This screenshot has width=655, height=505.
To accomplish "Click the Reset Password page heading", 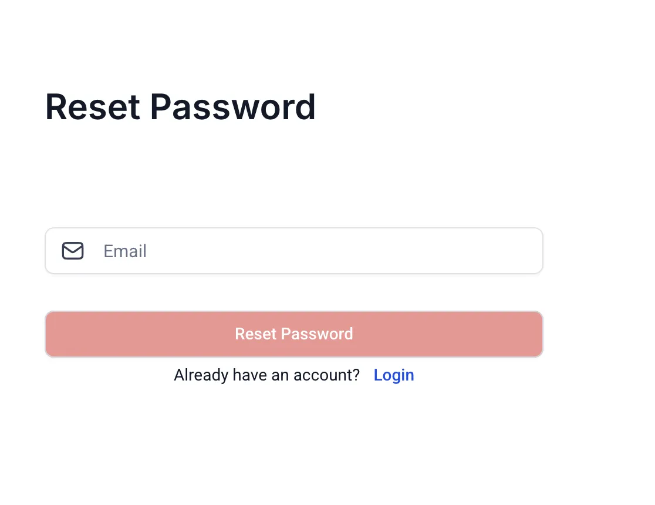I will tap(180, 107).
